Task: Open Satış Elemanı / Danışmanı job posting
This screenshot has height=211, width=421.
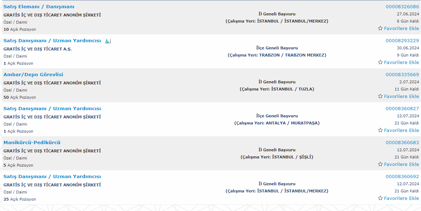Action: [x=39, y=7]
